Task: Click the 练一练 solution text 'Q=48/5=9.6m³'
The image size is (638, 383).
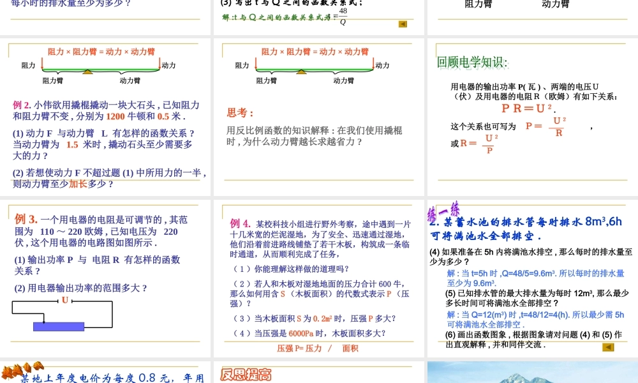Action: [530, 273]
